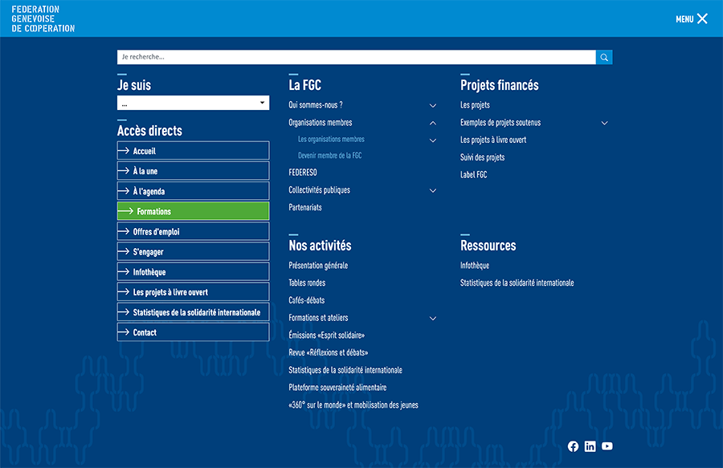
Task: Open the FGC Facebook page icon
Action: tap(573, 446)
